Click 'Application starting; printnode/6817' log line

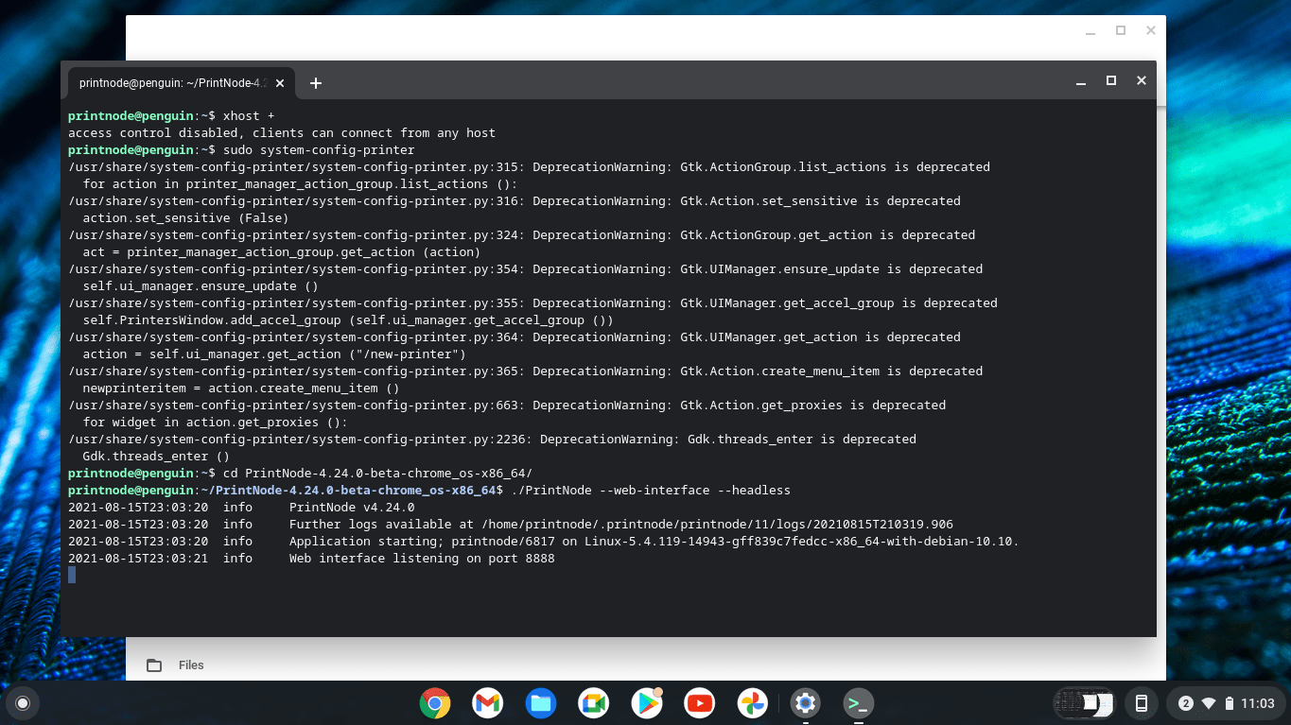click(654, 542)
